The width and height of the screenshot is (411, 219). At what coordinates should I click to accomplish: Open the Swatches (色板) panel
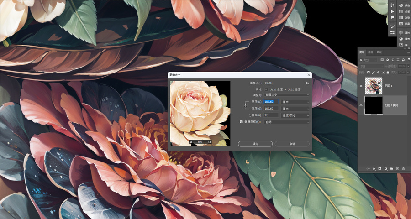click(405, 11)
